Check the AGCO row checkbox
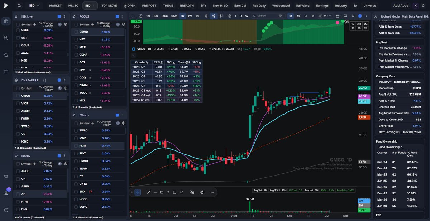This screenshot has width=430, height=221. coord(18,171)
